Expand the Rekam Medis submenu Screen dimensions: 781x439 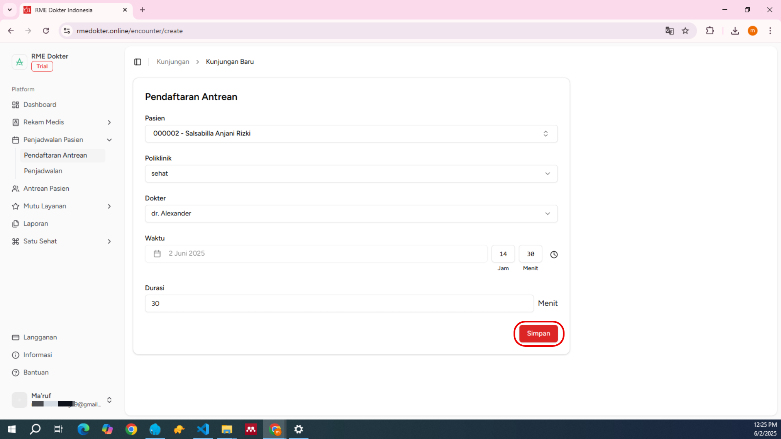pyautogui.click(x=109, y=122)
